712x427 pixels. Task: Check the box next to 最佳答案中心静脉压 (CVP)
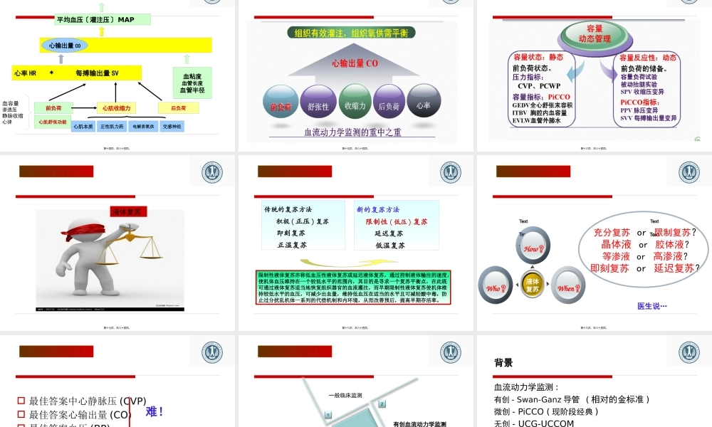22,401
